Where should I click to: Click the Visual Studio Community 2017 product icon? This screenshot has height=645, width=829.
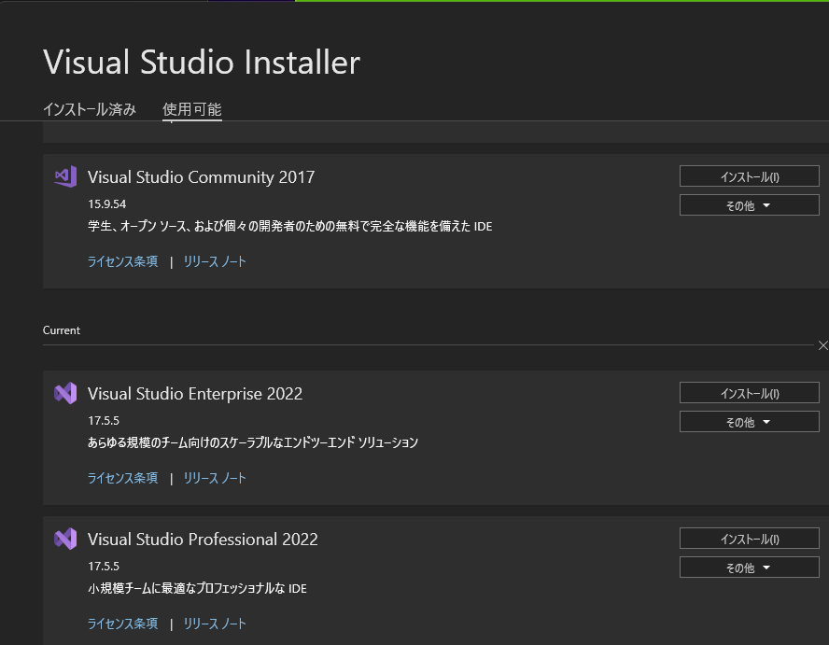[x=63, y=176]
